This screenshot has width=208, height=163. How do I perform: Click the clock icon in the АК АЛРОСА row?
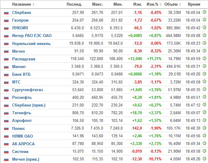(x=204, y=143)
